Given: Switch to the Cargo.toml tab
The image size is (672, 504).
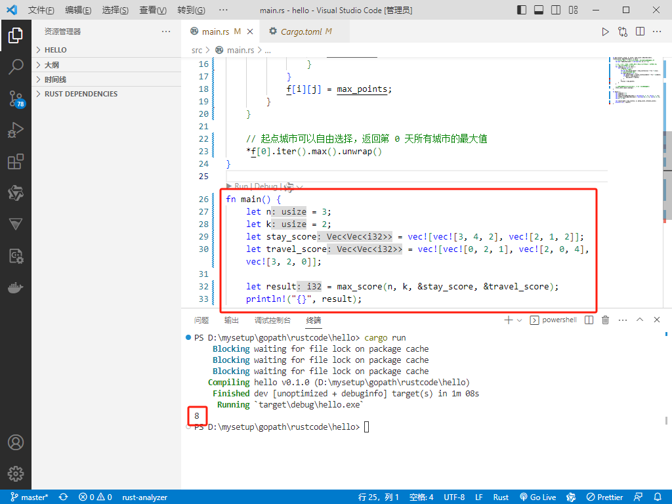Looking at the screenshot, I should coord(304,31).
